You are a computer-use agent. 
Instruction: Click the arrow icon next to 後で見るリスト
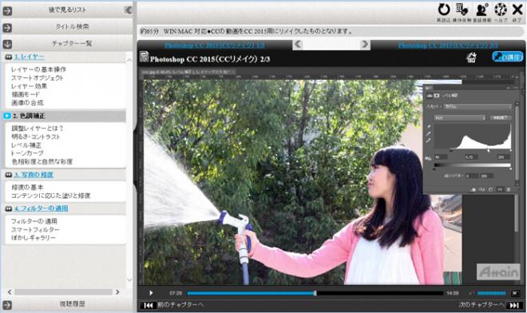pyautogui.click(x=7, y=11)
